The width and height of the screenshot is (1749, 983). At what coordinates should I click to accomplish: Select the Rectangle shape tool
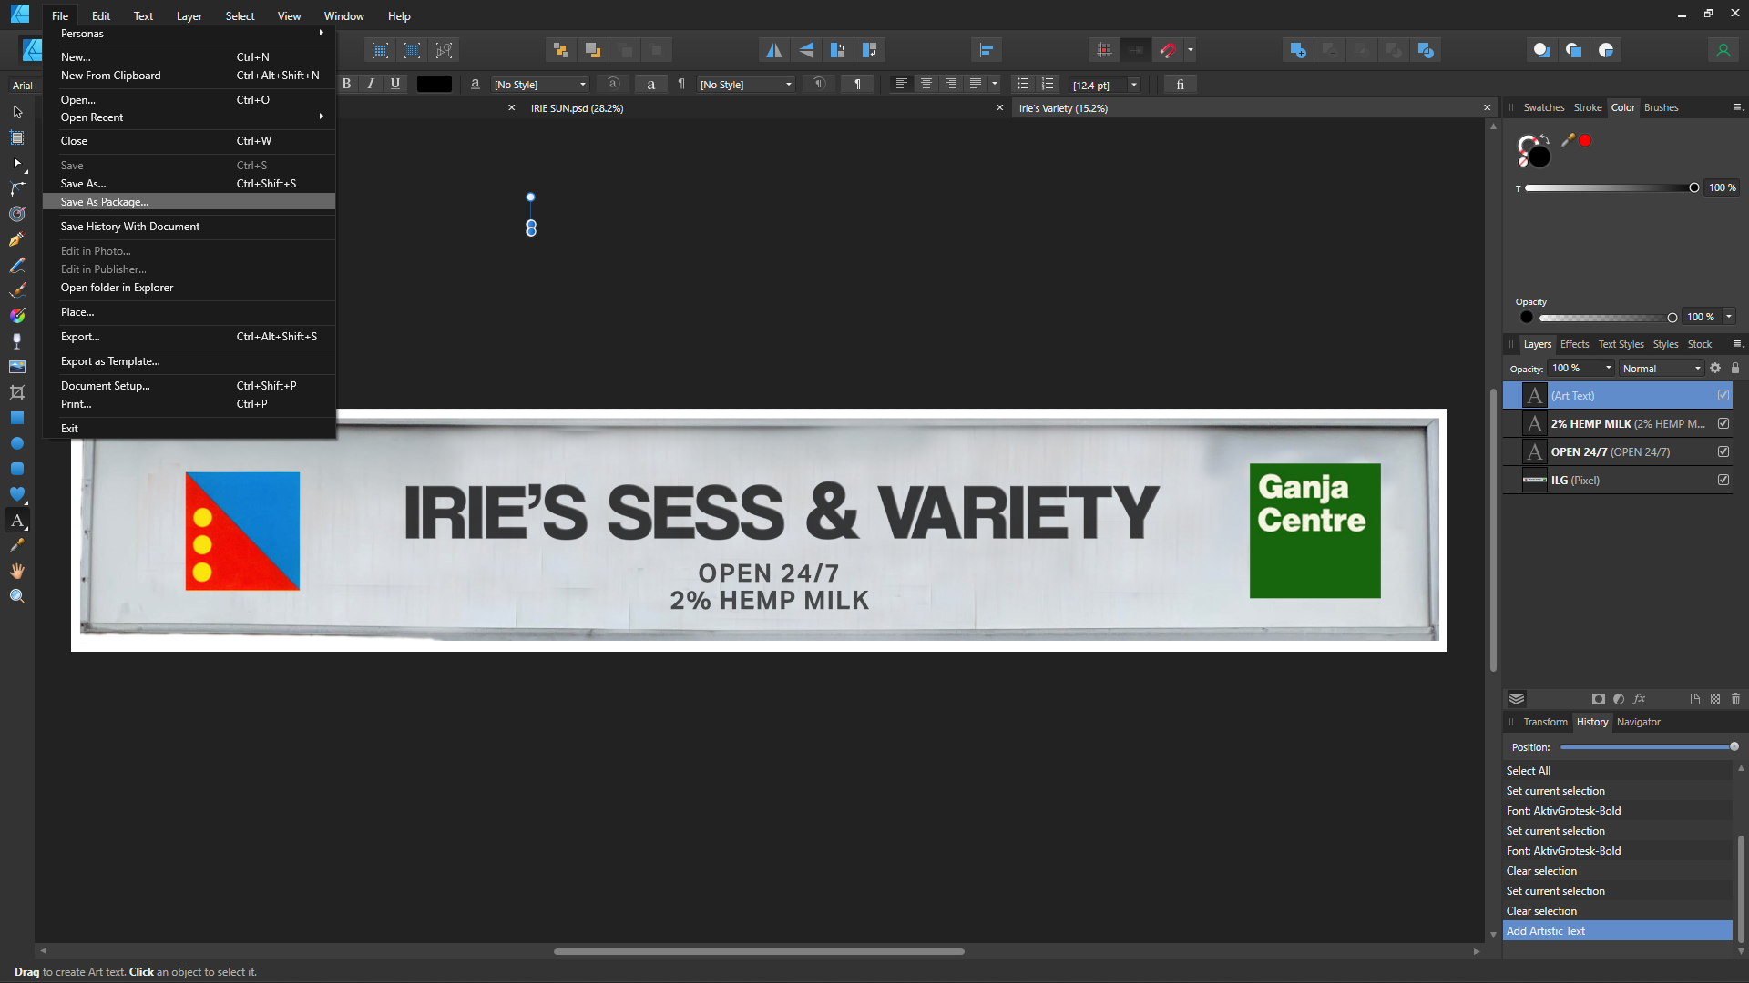[x=17, y=418]
